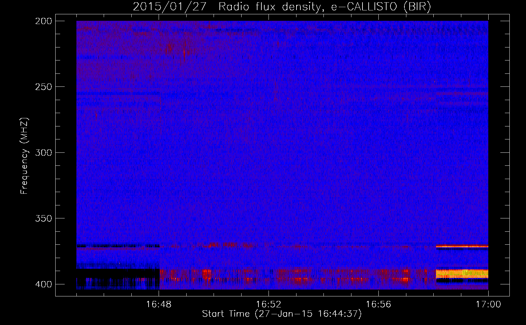526x325 pixels.
Task: Click the 'Start Time (27-Jan-15 16:44:37)' label
Action: click(282, 314)
